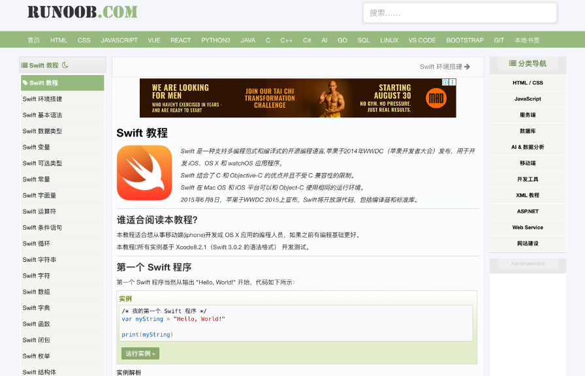The height and width of the screenshot is (376, 585).
Task: Click the tag icon in active Swift 教程 item
Action: [x=25, y=83]
